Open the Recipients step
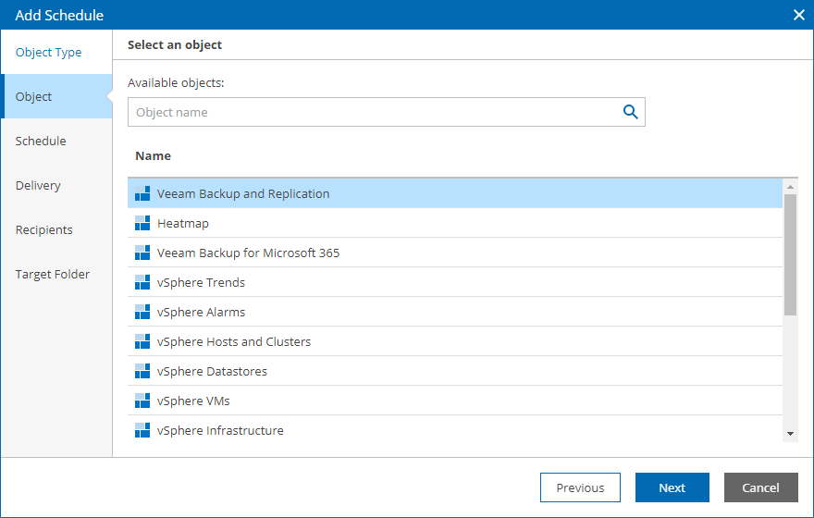 tap(56, 230)
